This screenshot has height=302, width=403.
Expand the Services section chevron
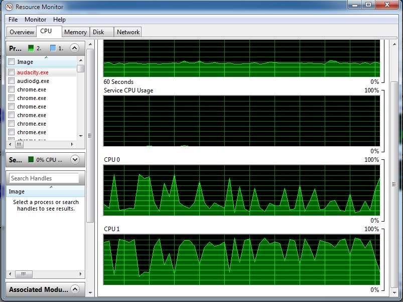point(75,159)
